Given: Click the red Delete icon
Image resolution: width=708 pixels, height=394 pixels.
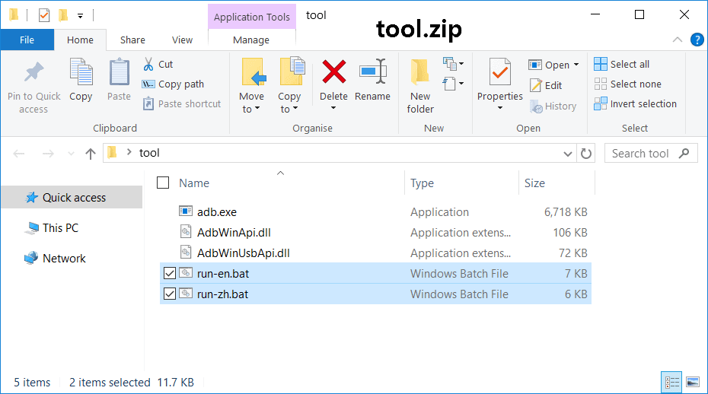Looking at the screenshot, I should (x=333, y=73).
